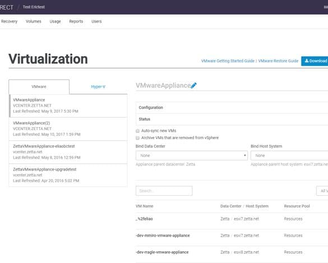Select ZettaVMwareAppliance-upgradetest appliance
The height and width of the screenshot is (263, 328).
[68, 176]
